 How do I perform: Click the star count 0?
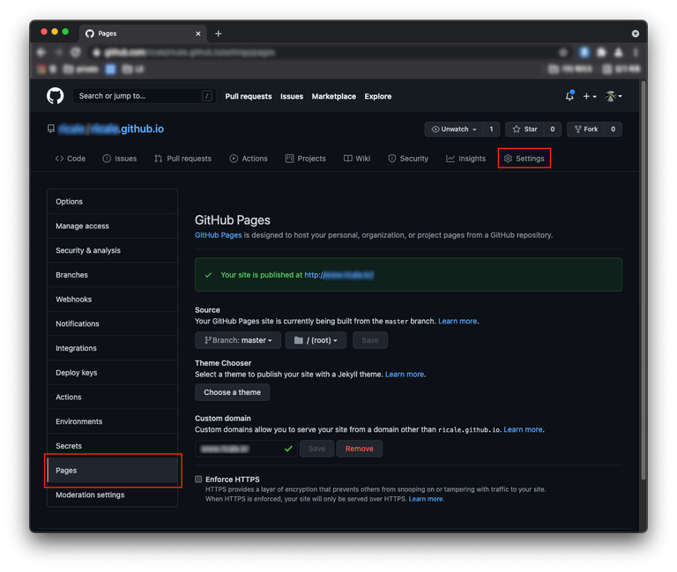[553, 129]
